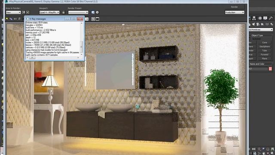The width and height of the screenshot is (275, 155).
Task: Click the V-Ray messages scroll right arrow
Action: point(78,58)
